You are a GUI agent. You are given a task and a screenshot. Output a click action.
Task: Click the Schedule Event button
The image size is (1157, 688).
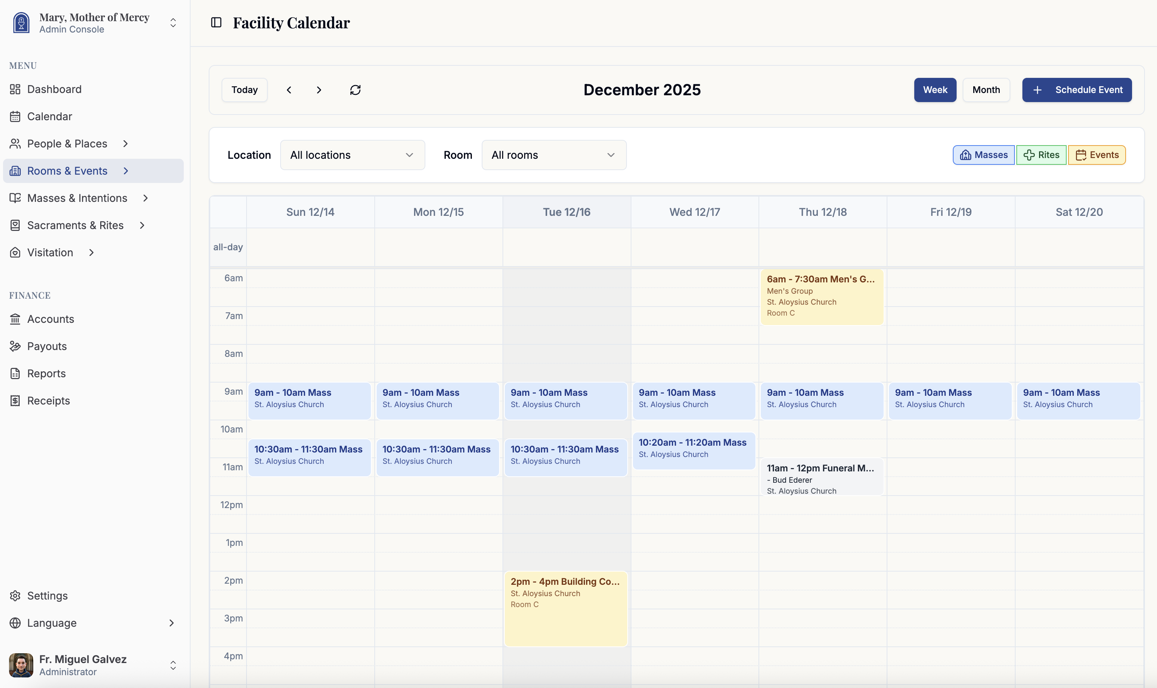coord(1076,90)
